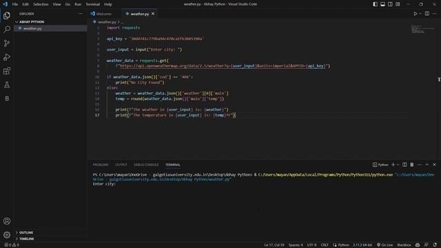The width and height of the screenshot is (441, 248).
Task: Split the editor to the right
Action: (x=427, y=14)
